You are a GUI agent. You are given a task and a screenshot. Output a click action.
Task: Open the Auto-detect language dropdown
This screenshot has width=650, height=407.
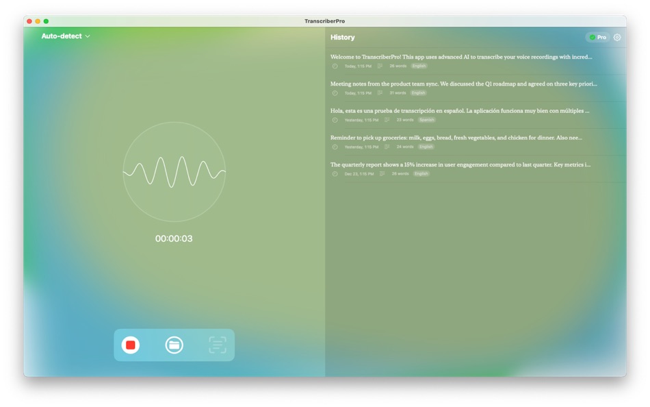[x=66, y=36]
